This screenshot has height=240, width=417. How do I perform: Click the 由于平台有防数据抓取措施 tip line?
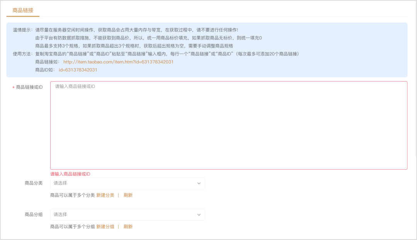coord(148,38)
